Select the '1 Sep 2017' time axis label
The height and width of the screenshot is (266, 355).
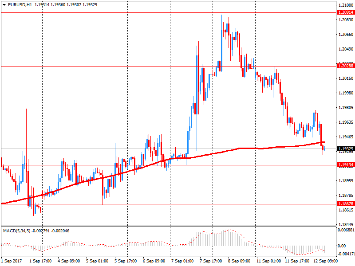tap(12, 261)
